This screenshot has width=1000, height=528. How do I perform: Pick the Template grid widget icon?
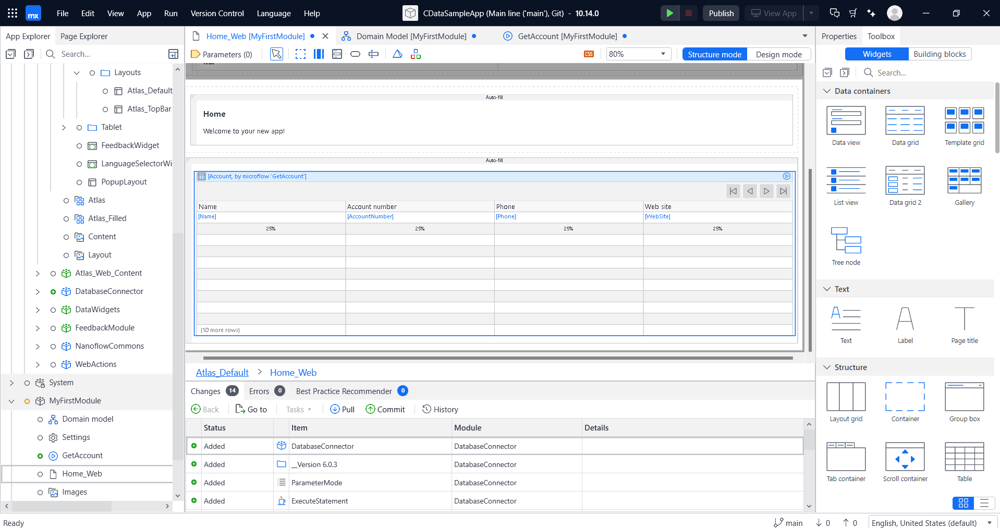(x=964, y=121)
